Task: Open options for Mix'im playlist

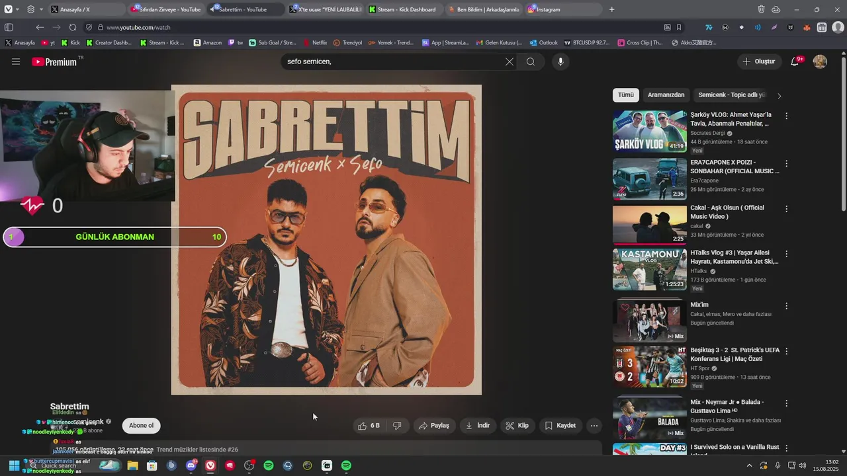Action: coord(786,306)
